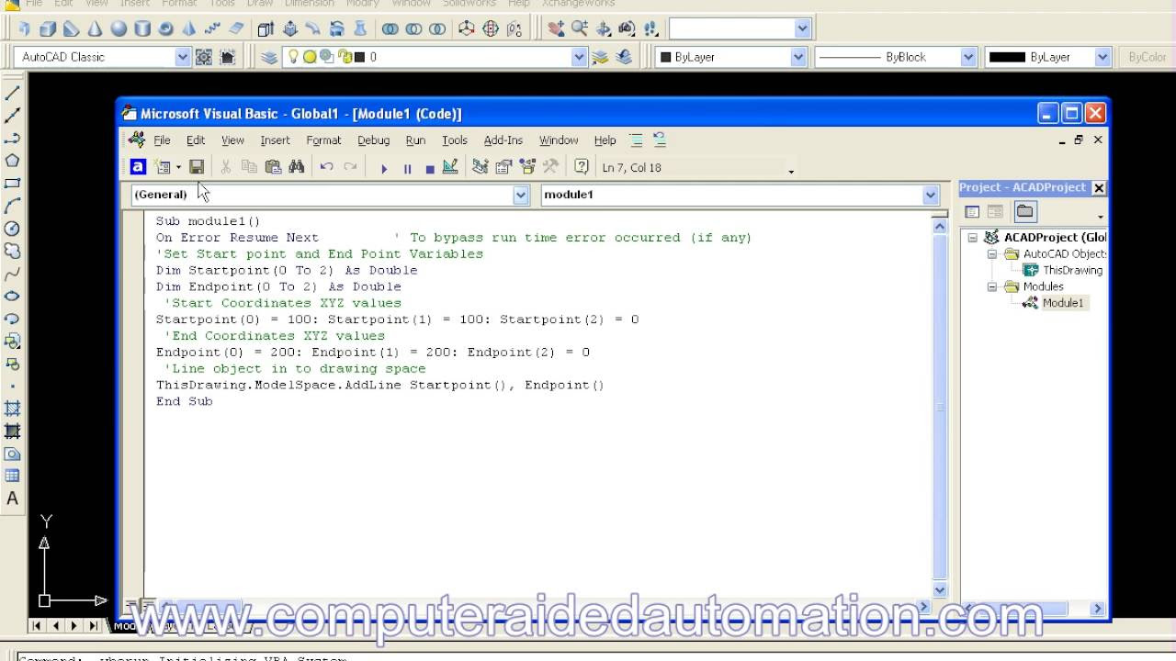Image resolution: width=1176 pixels, height=661 pixels.
Task: Toggle the layer freeze sun icon
Action: coord(310,57)
